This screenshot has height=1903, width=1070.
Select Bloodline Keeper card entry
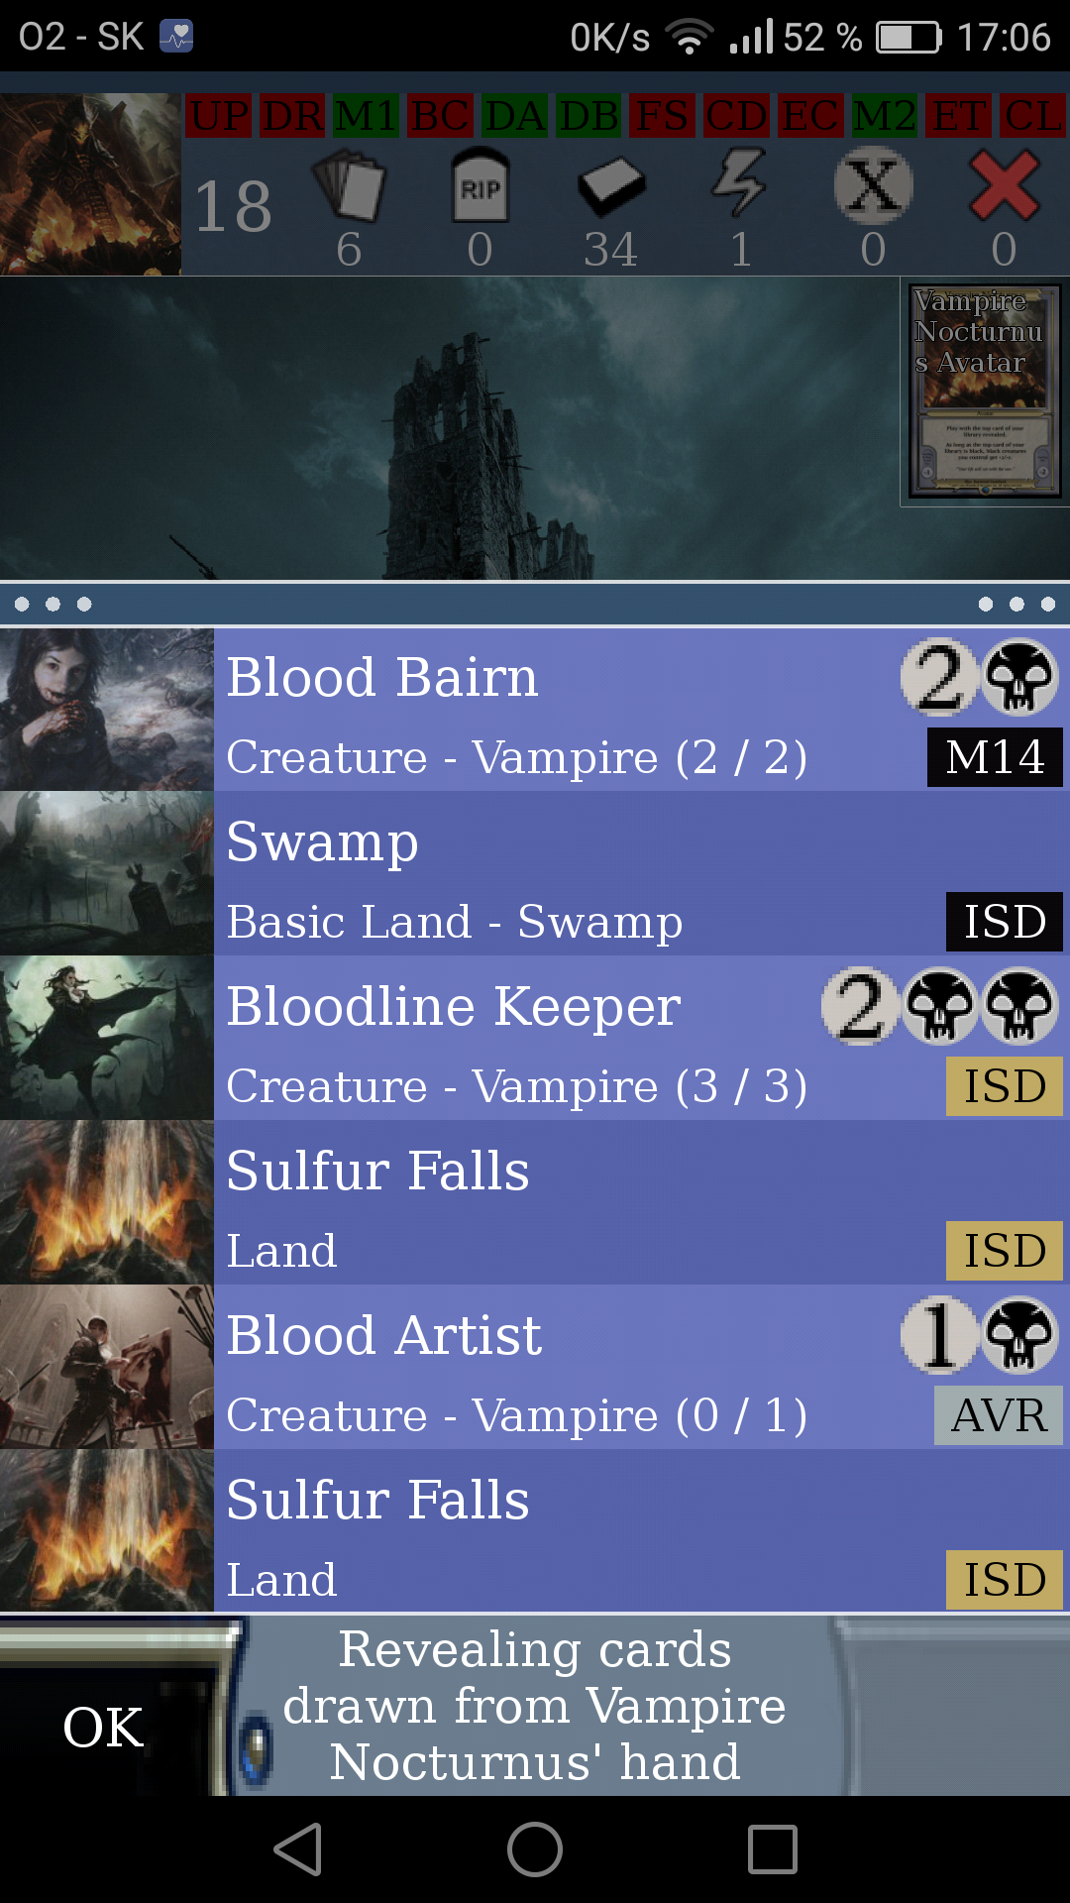(535, 1039)
